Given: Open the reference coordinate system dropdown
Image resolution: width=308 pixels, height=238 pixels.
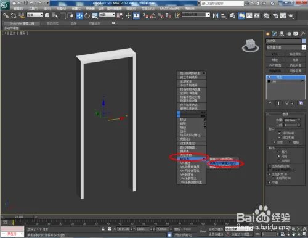Looking at the screenshot, I should [107, 15].
